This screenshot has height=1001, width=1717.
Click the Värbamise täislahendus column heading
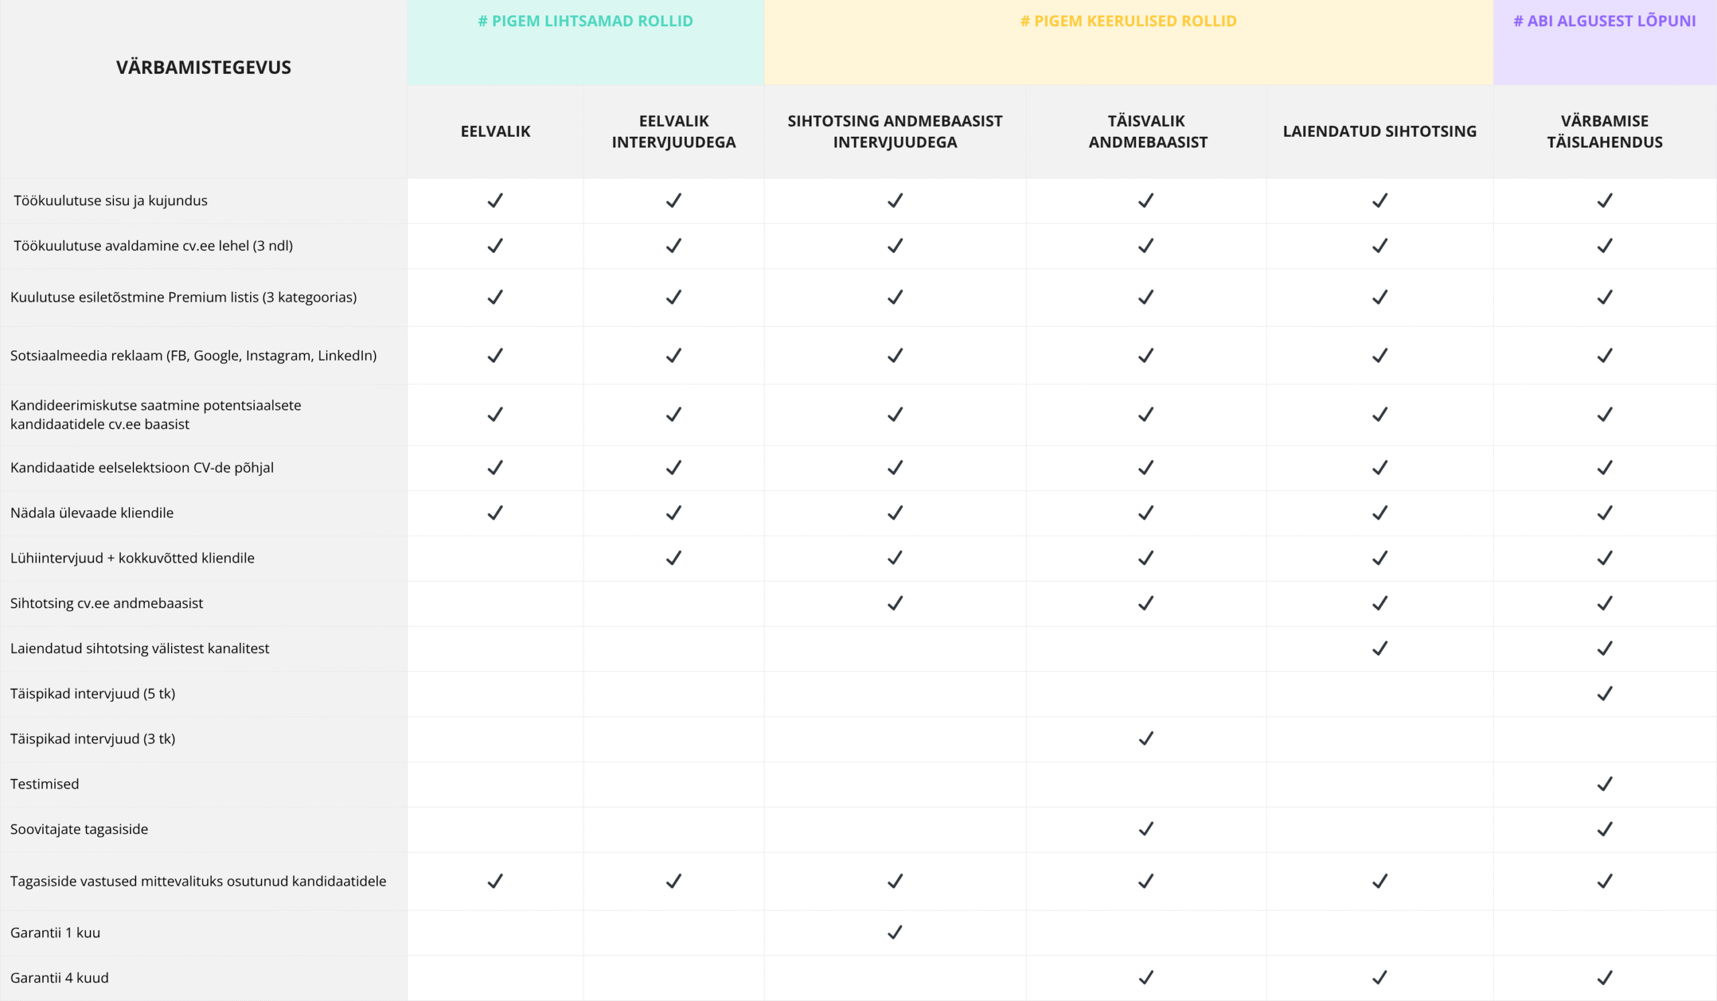1604,131
